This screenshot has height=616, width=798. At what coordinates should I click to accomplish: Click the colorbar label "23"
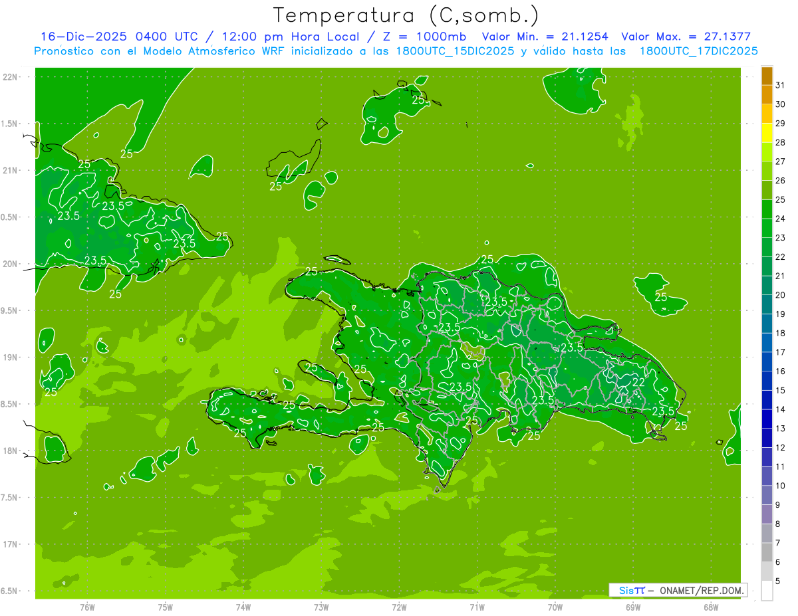click(780, 237)
